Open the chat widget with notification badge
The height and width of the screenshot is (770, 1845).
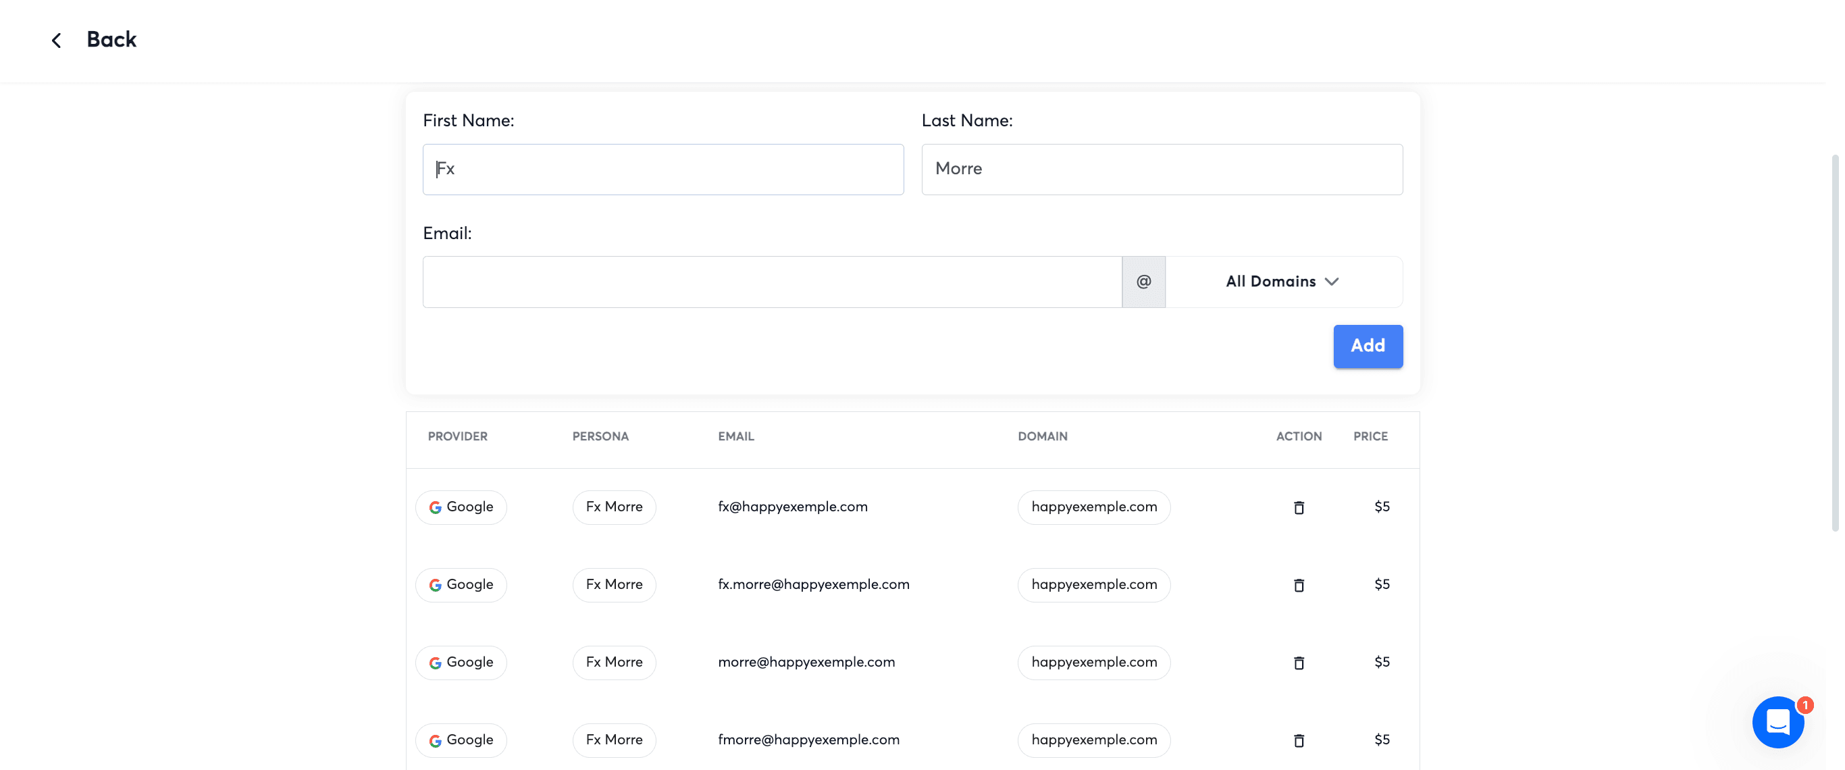[1777, 722]
